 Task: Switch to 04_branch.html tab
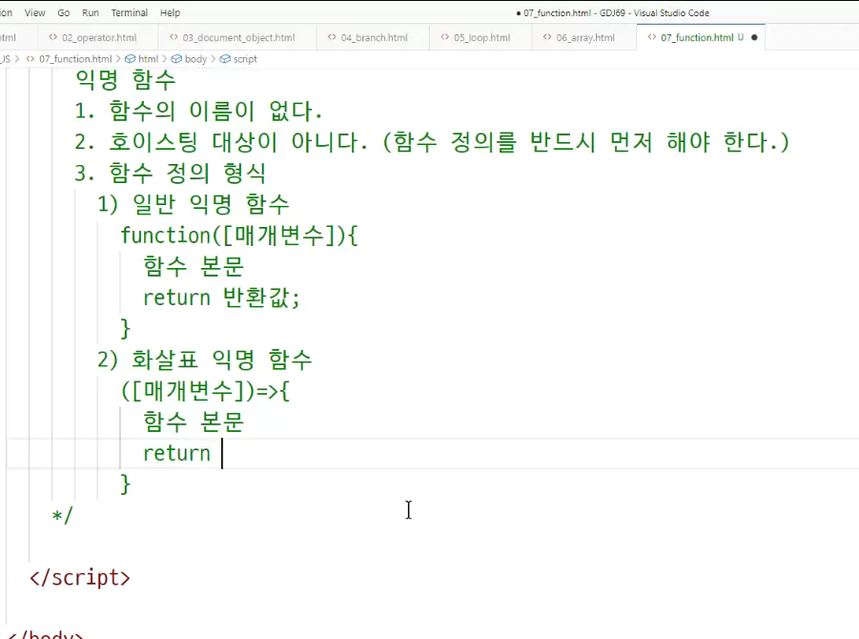pyautogui.click(x=373, y=37)
